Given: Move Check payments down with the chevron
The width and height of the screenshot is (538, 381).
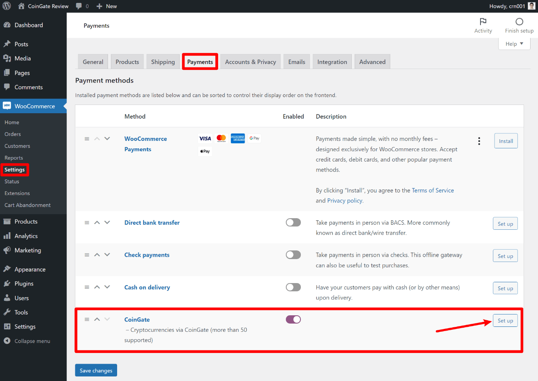Looking at the screenshot, I should pos(107,255).
